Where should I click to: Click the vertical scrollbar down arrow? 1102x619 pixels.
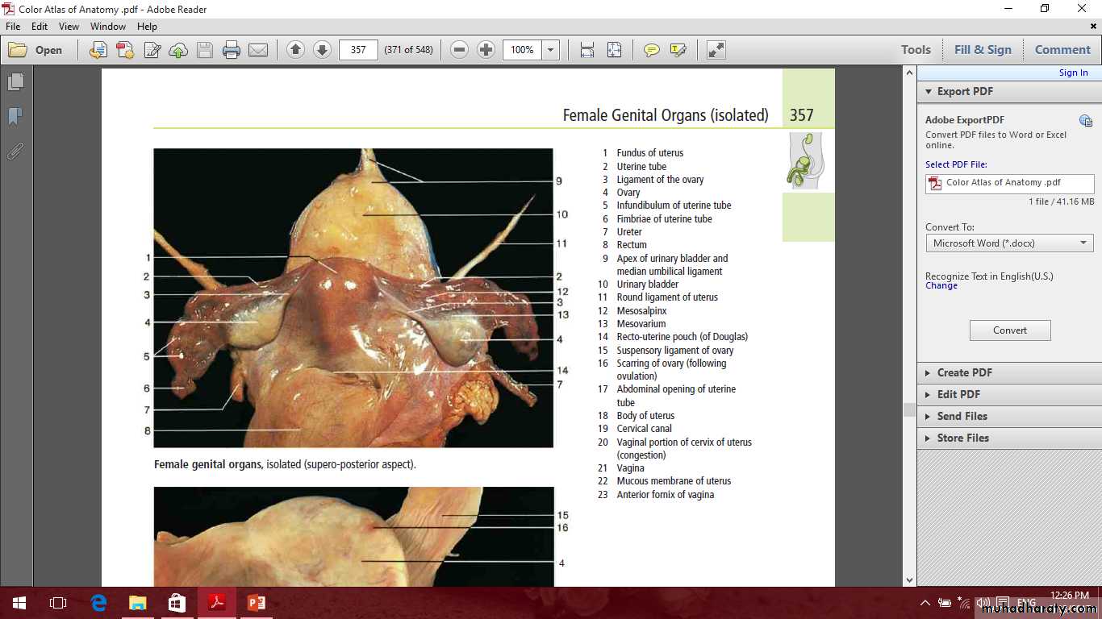tap(909, 580)
